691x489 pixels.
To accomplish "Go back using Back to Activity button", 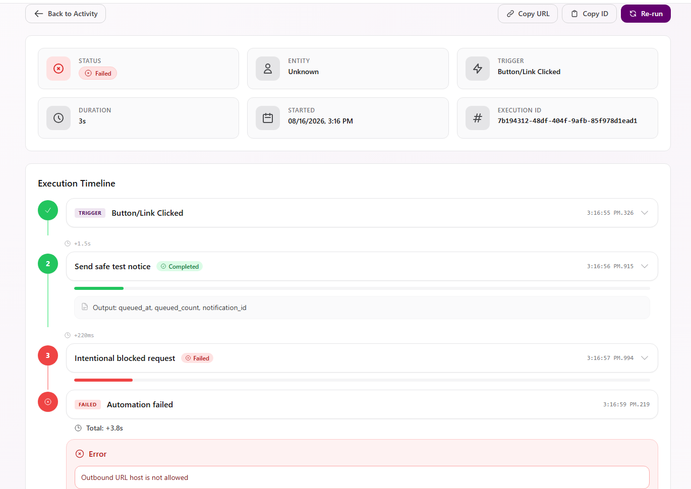I will point(66,14).
